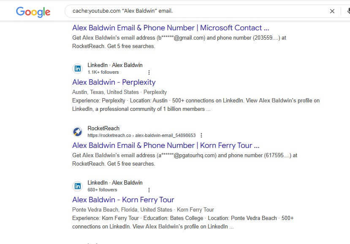
Task: Click the Perplexity result snippet mentioning Austin
Action: [x=196, y=105]
